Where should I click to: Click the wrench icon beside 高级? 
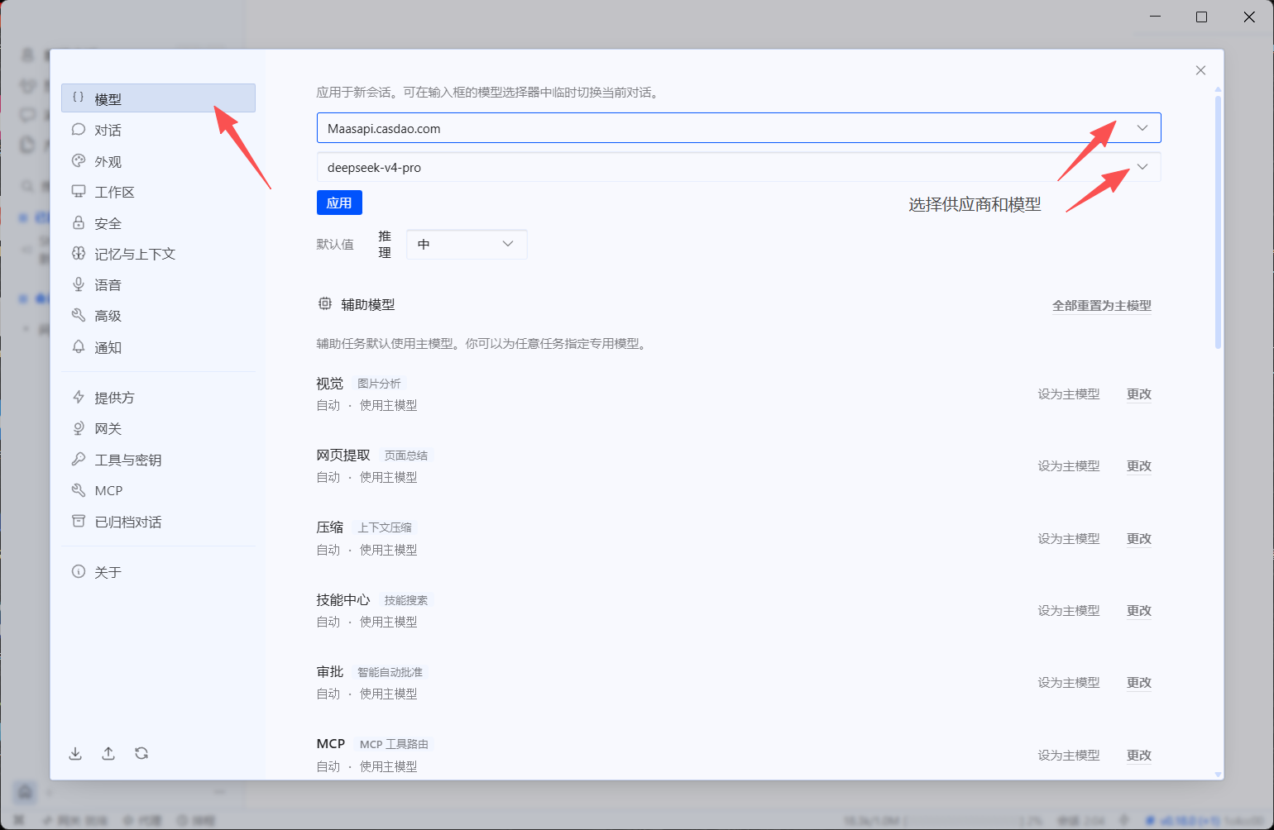point(79,315)
